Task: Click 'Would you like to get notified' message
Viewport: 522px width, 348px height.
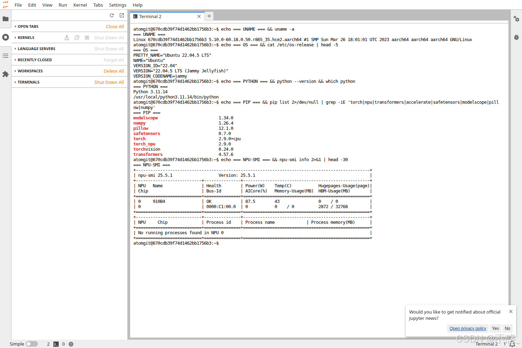Action: click(455, 315)
